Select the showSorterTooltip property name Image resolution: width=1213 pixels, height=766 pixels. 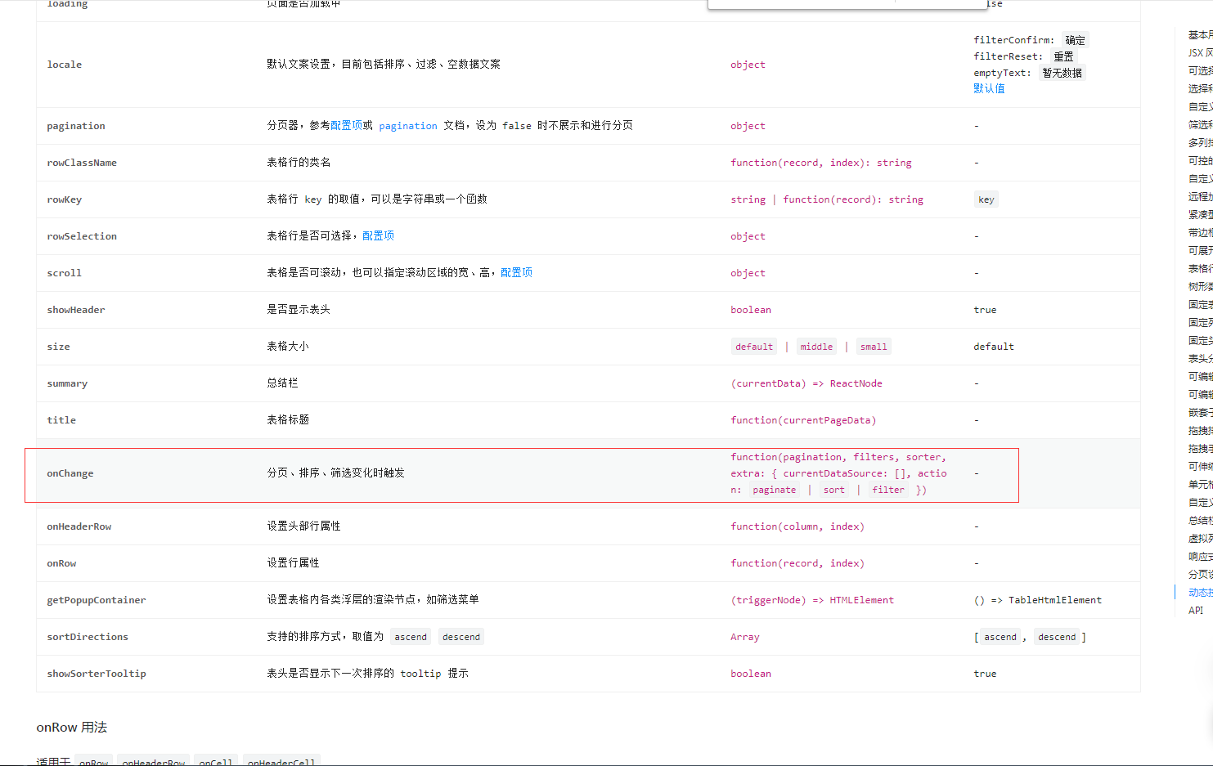(97, 674)
